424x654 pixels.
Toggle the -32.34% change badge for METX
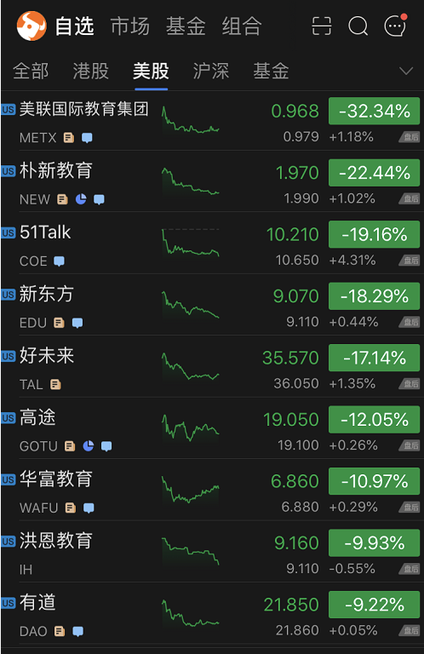coord(374,111)
